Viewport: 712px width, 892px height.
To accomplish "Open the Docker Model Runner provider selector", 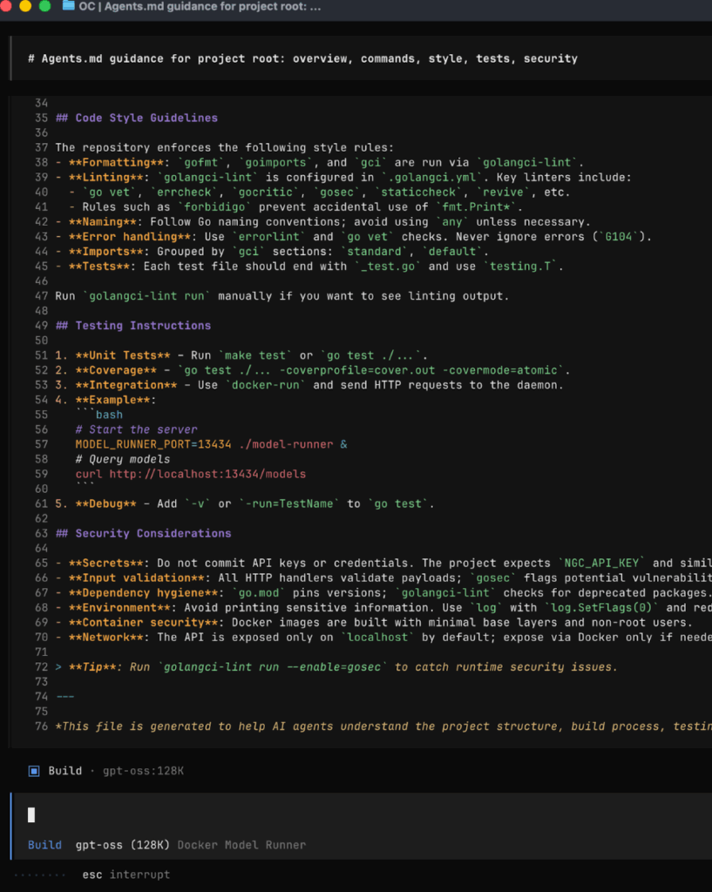I will [x=241, y=844].
